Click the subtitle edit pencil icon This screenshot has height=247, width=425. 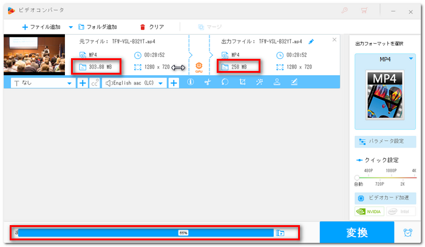(x=294, y=83)
